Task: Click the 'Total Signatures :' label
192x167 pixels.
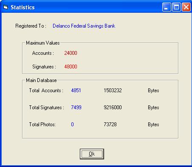Action: pos(47,108)
